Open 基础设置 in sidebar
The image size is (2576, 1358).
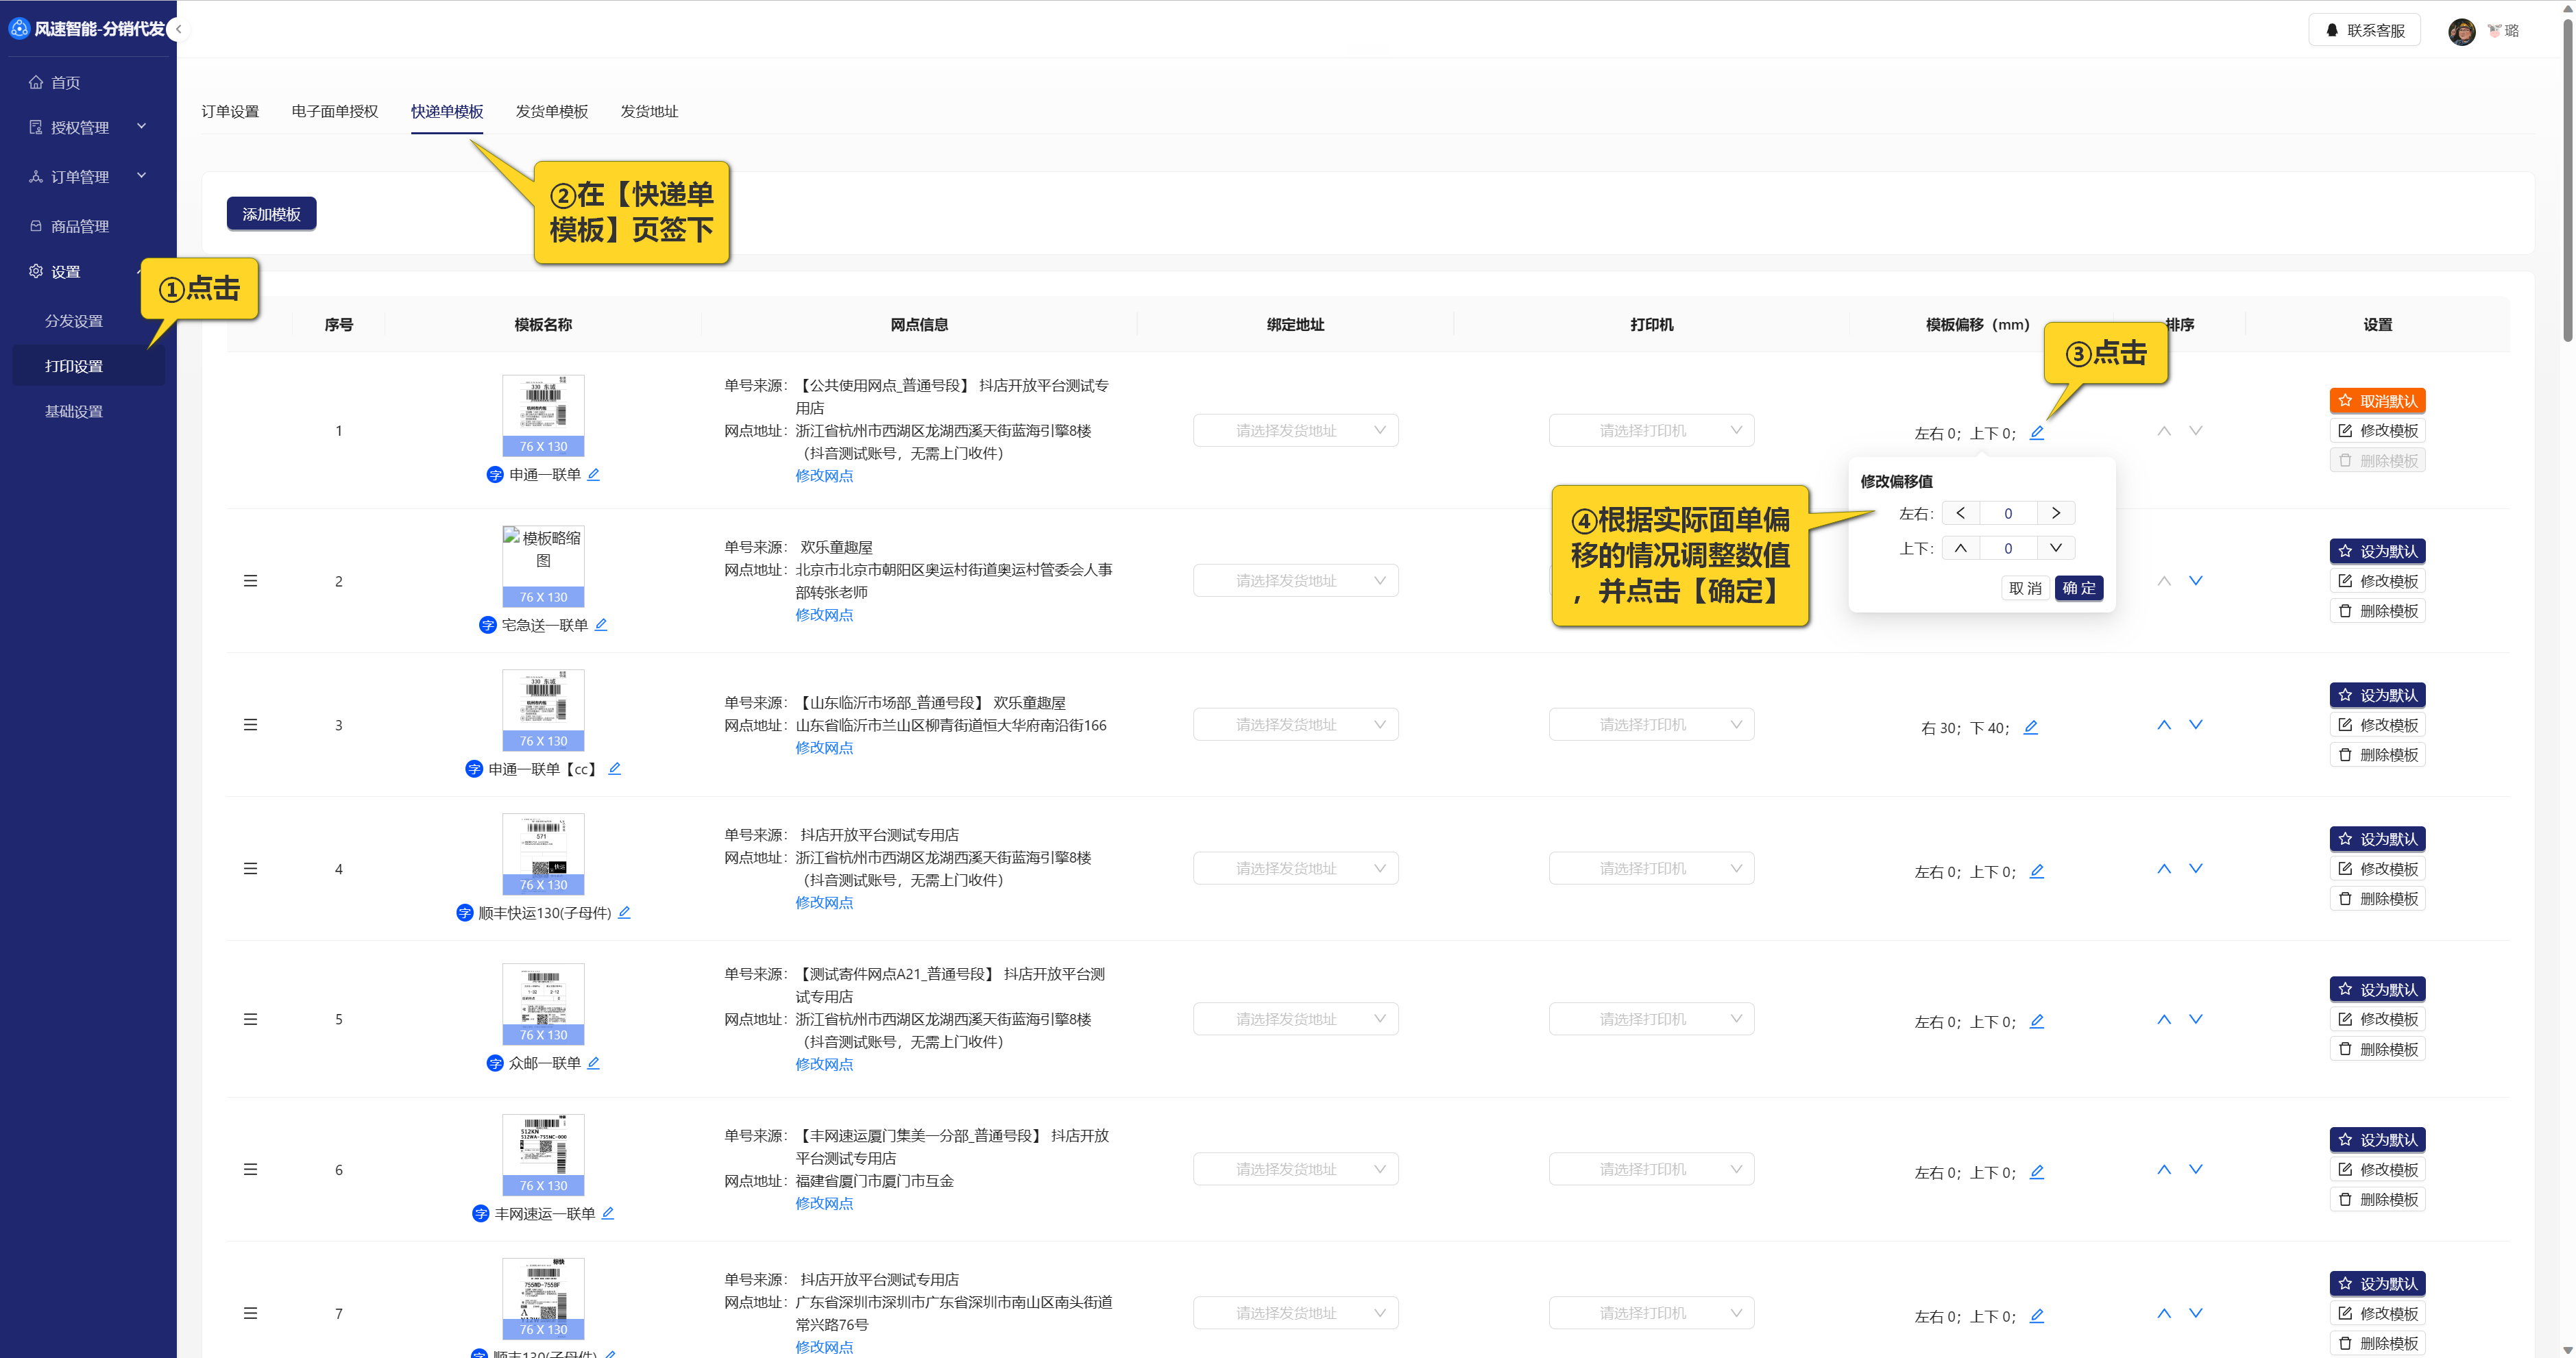point(74,410)
